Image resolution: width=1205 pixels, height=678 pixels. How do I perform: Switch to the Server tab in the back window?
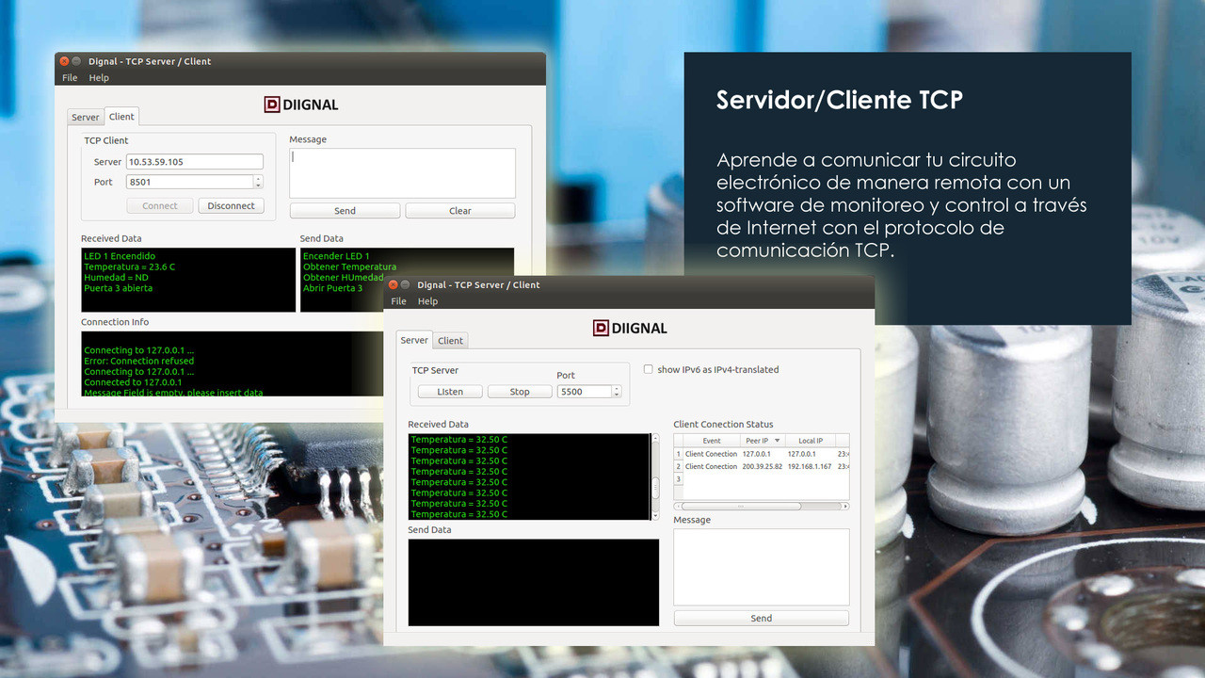85,118
